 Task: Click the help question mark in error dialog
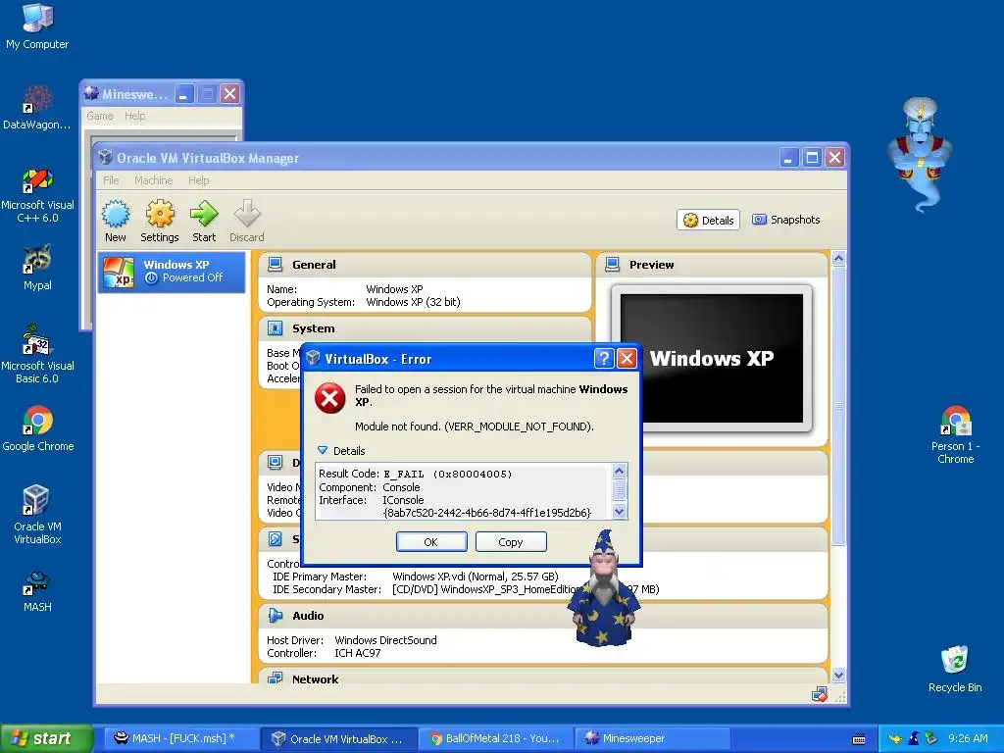[x=603, y=359]
